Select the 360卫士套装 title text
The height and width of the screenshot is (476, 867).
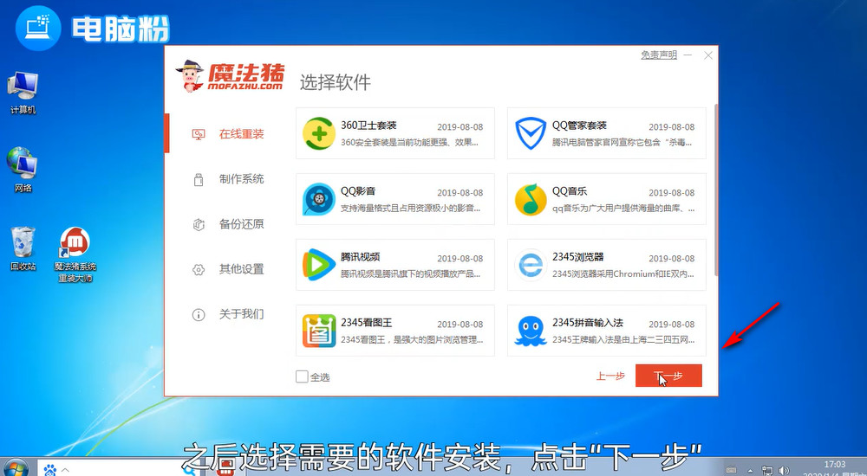click(368, 125)
